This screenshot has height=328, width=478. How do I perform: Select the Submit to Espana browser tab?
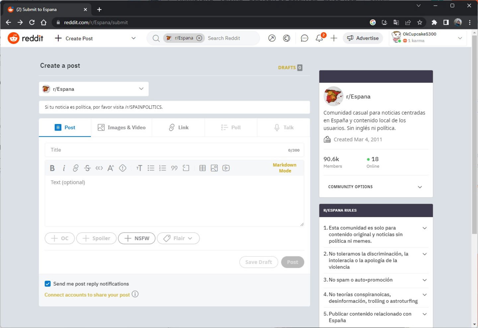point(47,10)
